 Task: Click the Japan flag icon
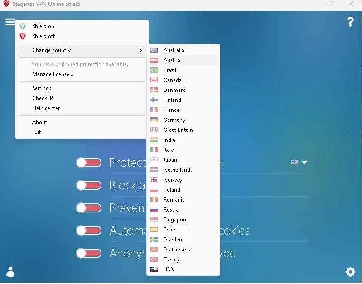(x=154, y=160)
